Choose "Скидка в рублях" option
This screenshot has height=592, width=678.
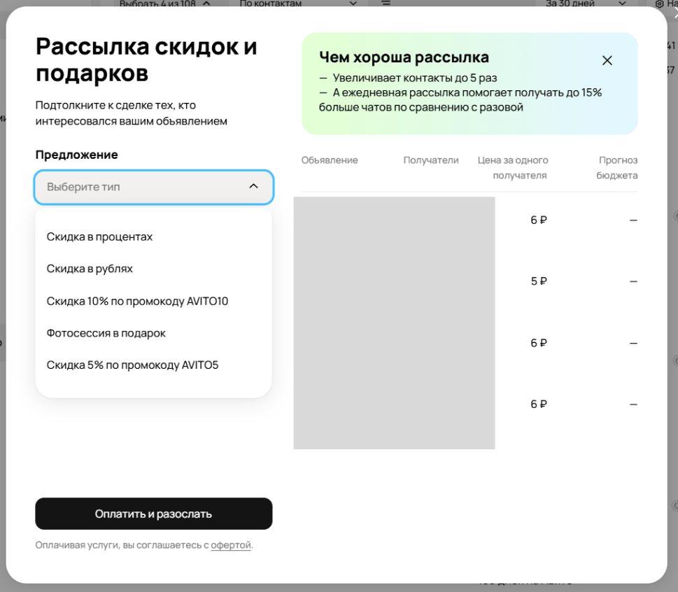click(90, 269)
